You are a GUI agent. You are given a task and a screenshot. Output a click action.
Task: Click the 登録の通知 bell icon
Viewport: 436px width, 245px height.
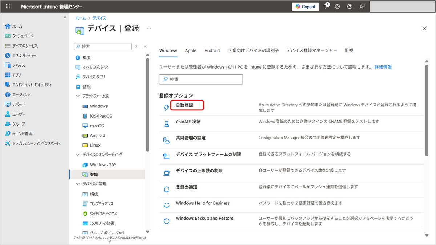[x=166, y=189]
